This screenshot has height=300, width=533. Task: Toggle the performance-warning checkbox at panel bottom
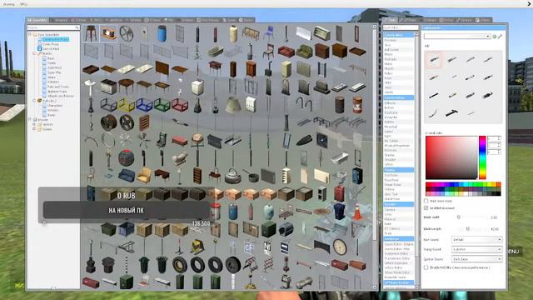pos(426,267)
